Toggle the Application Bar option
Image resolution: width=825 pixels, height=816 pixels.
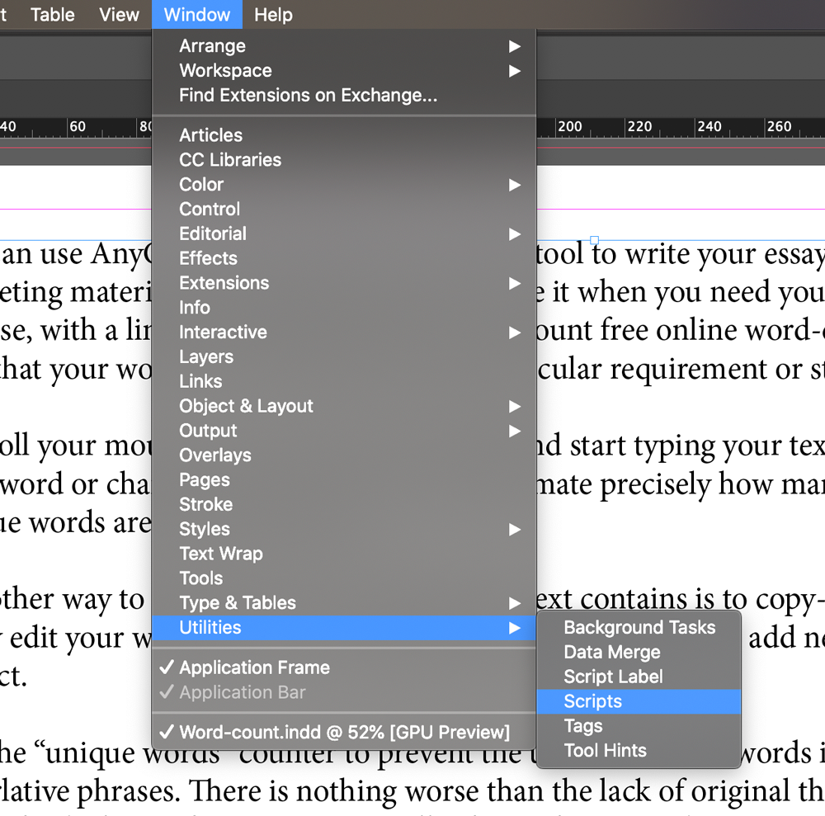pyautogui.click(x=242, y=692)
